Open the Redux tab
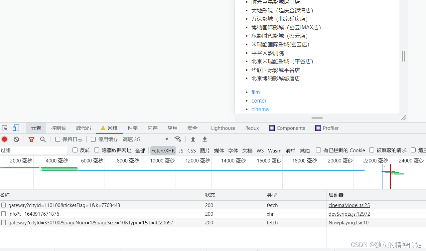Viewport: 426px width, 251px height. [252, 128]
